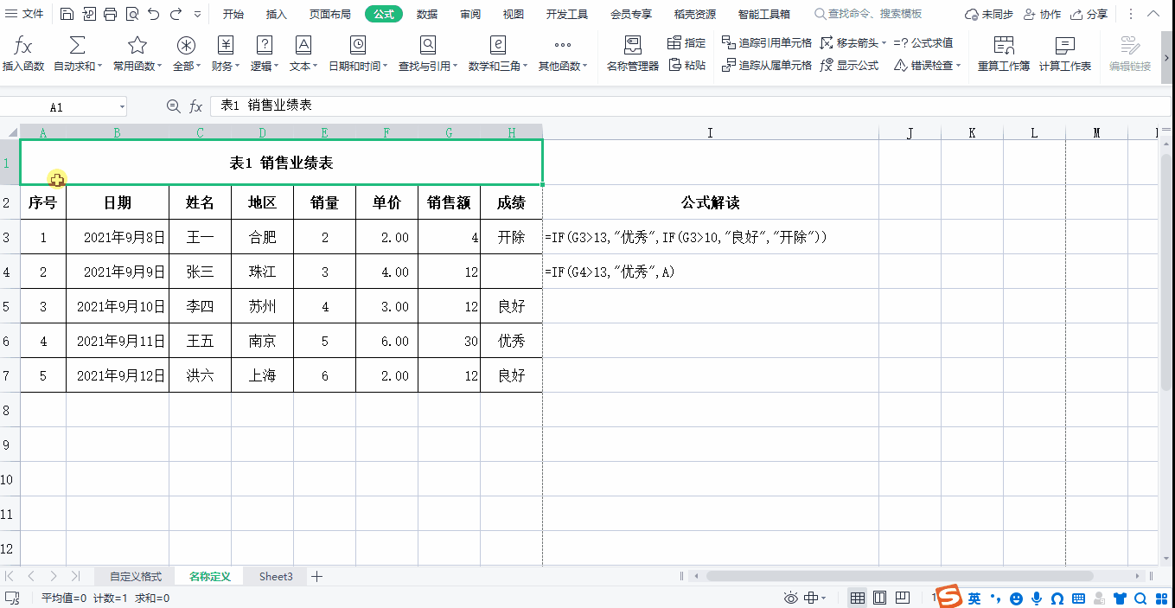Select the cell containing 开除

tap(512, 237)
